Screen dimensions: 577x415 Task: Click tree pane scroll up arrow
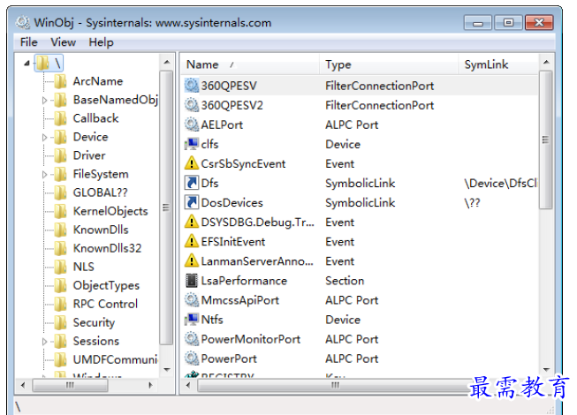click(x=167, y=62)
